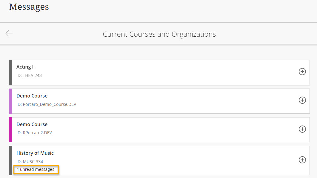Click plus icon for Porcaro_Demo_Course.DEV
Screen dimensions: 317x178
tap(302, 100)
